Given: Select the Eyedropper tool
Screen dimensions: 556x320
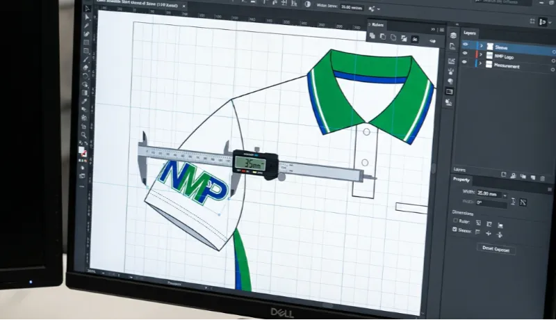Looking at the screenshot, I should (84, 101).
